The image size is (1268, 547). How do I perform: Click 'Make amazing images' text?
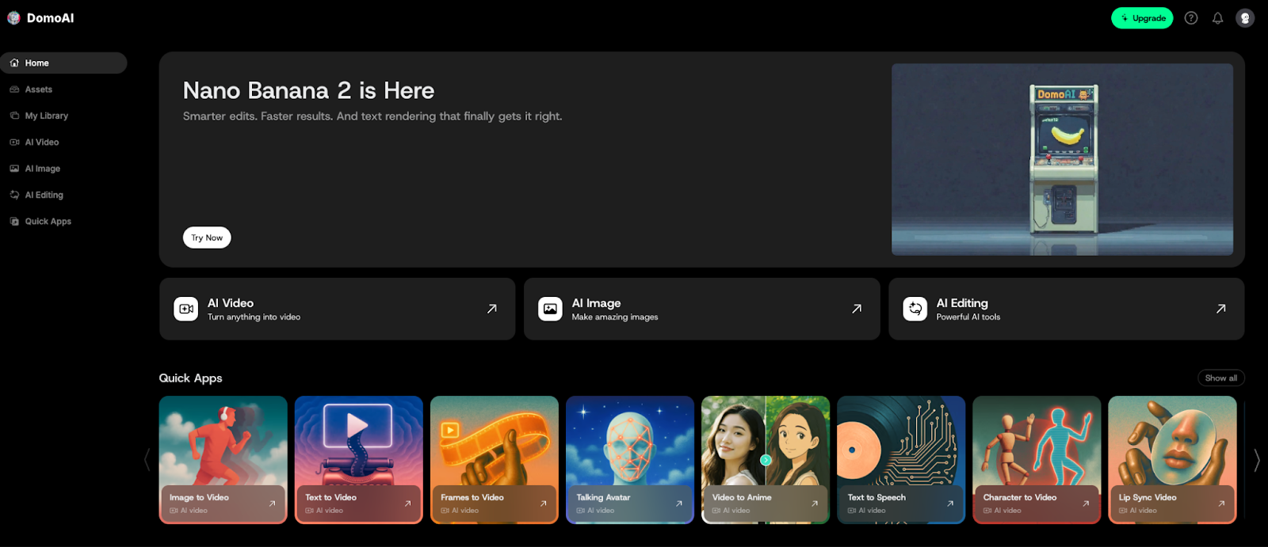tap(615, 317)
